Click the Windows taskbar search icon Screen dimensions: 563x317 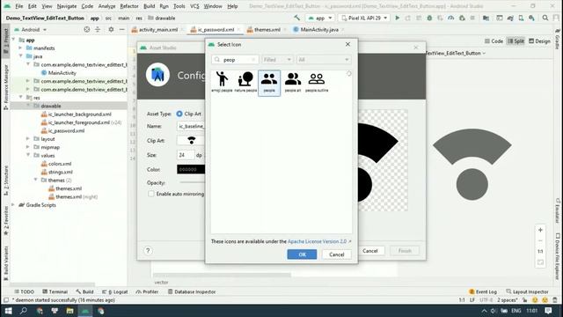(24, 311)
